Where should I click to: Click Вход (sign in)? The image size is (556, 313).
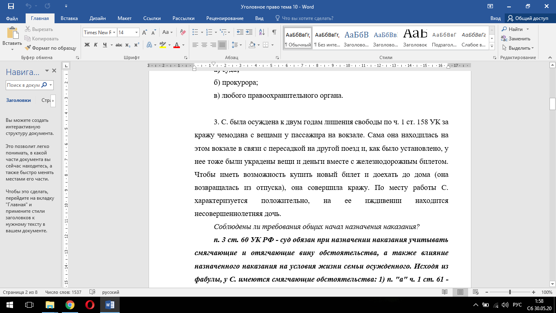495,18
